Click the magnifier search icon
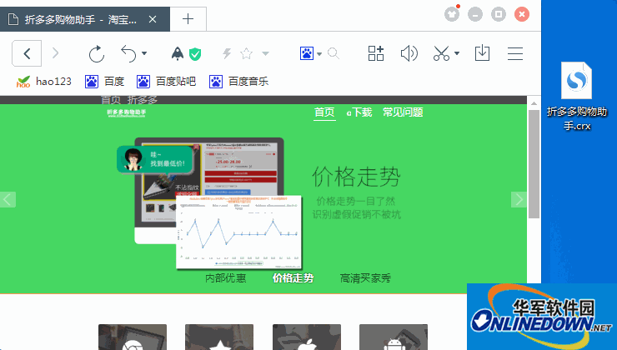 tap(334, 53)
